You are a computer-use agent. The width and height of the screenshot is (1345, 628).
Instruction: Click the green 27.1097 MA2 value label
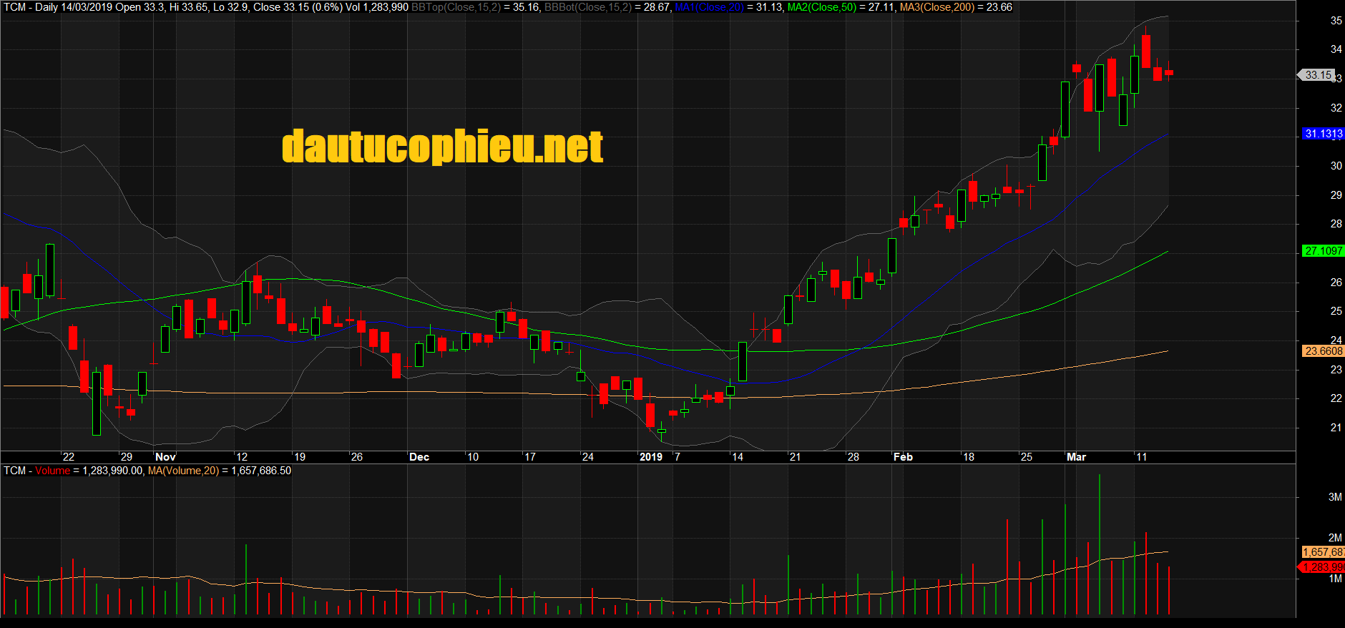coord(1323,251)
